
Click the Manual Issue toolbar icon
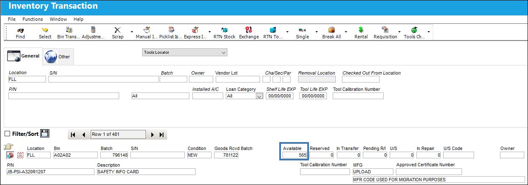tap(147, 30)
